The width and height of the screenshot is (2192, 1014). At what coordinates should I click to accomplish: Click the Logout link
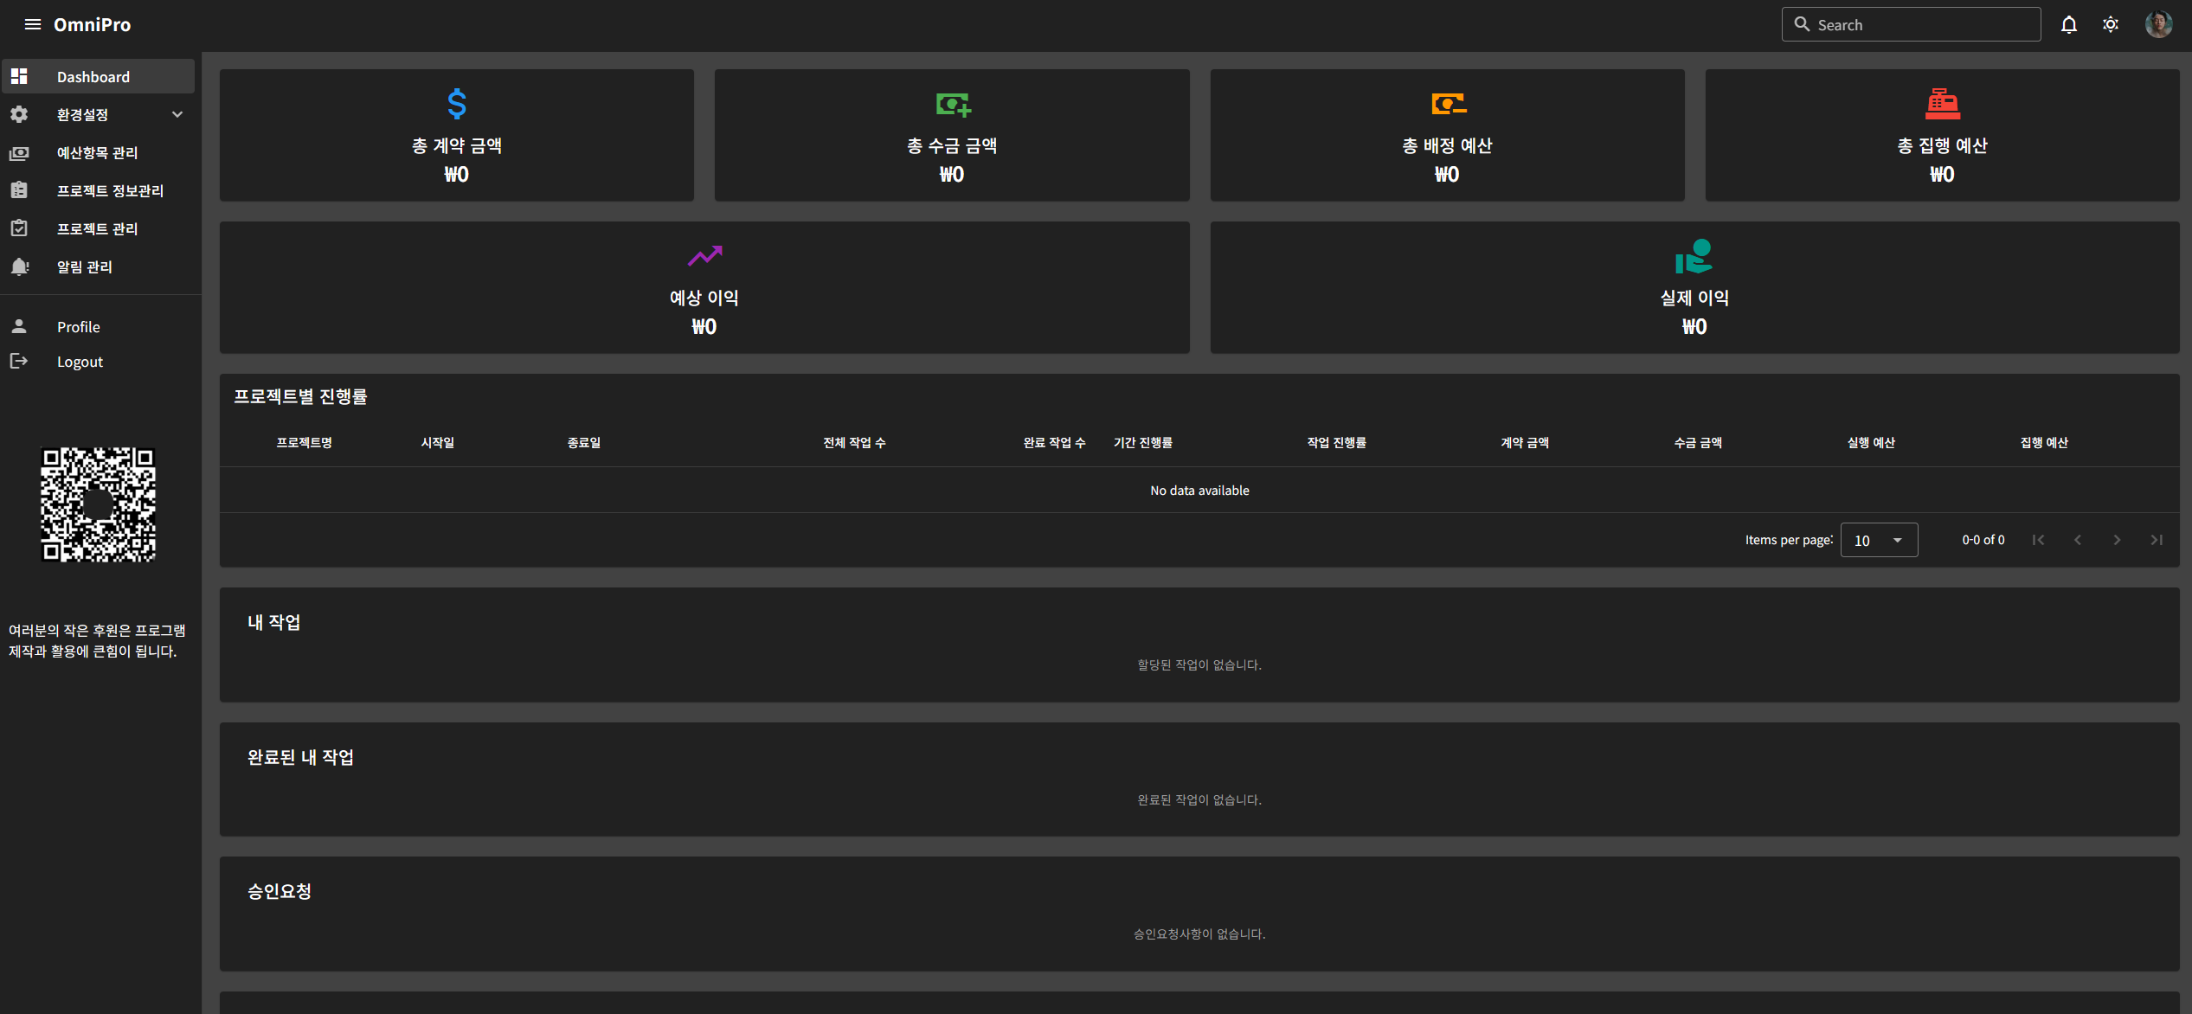[80, 362]
